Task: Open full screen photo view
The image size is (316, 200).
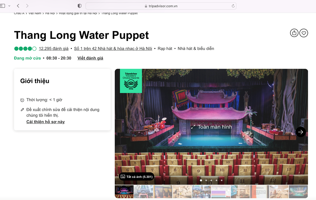Action: (211, 127)
